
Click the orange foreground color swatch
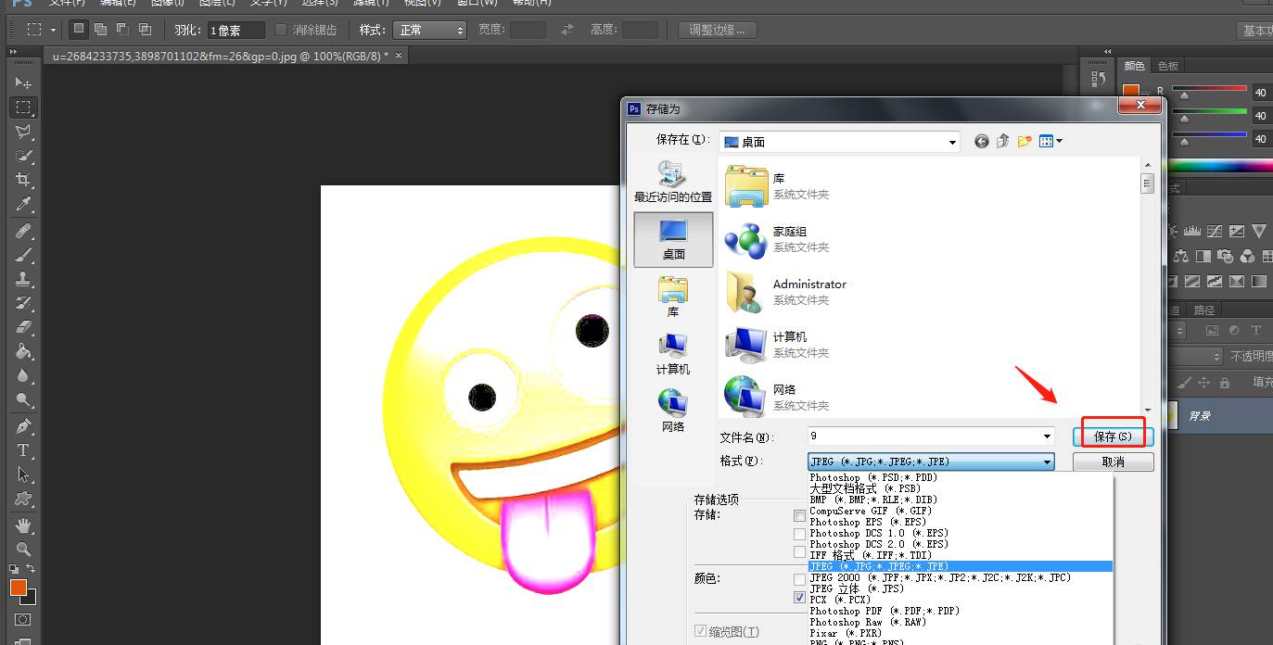pyautogui.click(x=18, y=588)
